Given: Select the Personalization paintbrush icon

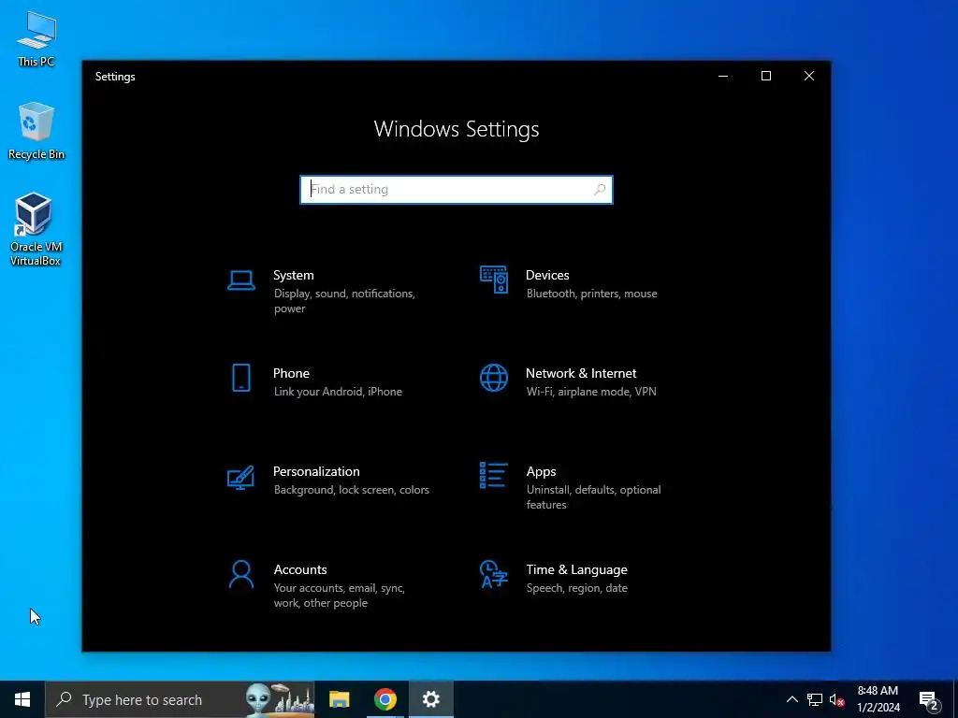Looking at the screenshot, I should tap(240, 477).
